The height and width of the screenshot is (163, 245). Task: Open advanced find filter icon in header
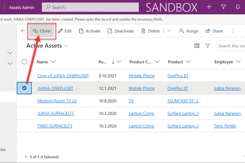tap(223, 7)
